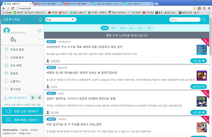Click the red extension icon in toolbar
212x137 pixels.
click(x=199, y=8)
